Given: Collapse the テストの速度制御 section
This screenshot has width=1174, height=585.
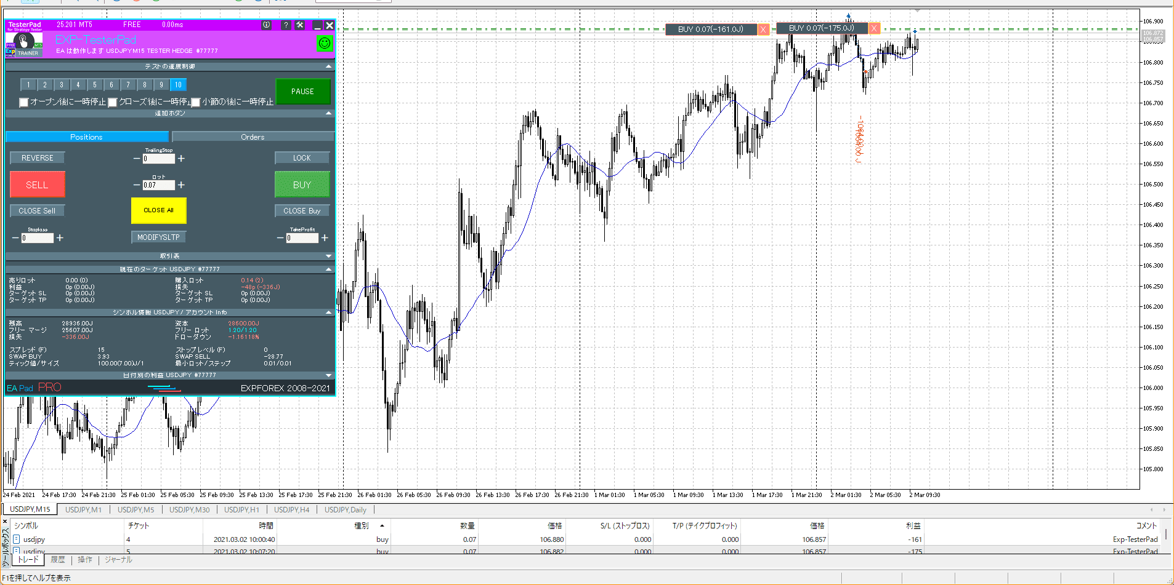Looking at the screenshot, I should tap(328, 66).
